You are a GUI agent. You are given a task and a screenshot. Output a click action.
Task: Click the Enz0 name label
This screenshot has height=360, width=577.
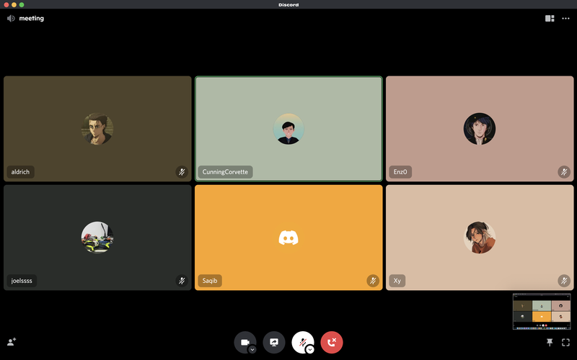pyautogui.click(x=400, y=172)
